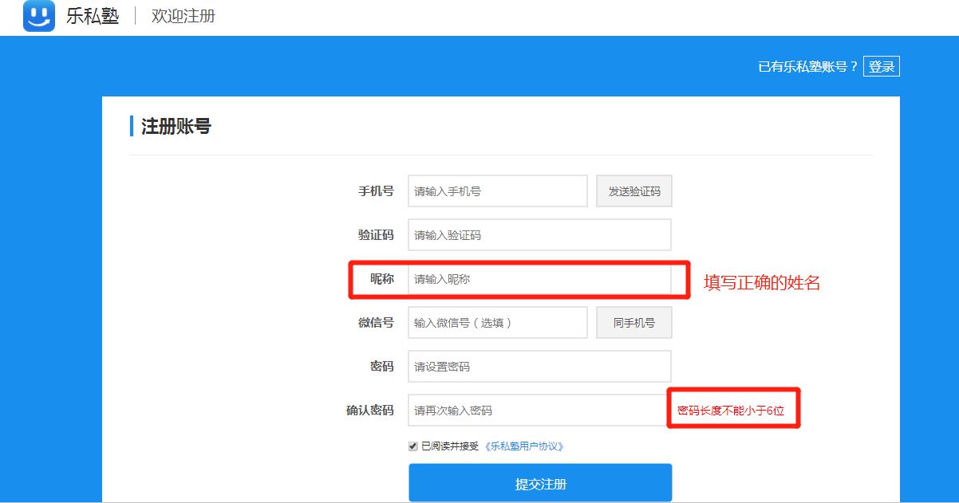
Task: Click the 提交注册 submit button
Action: [540, 484]
